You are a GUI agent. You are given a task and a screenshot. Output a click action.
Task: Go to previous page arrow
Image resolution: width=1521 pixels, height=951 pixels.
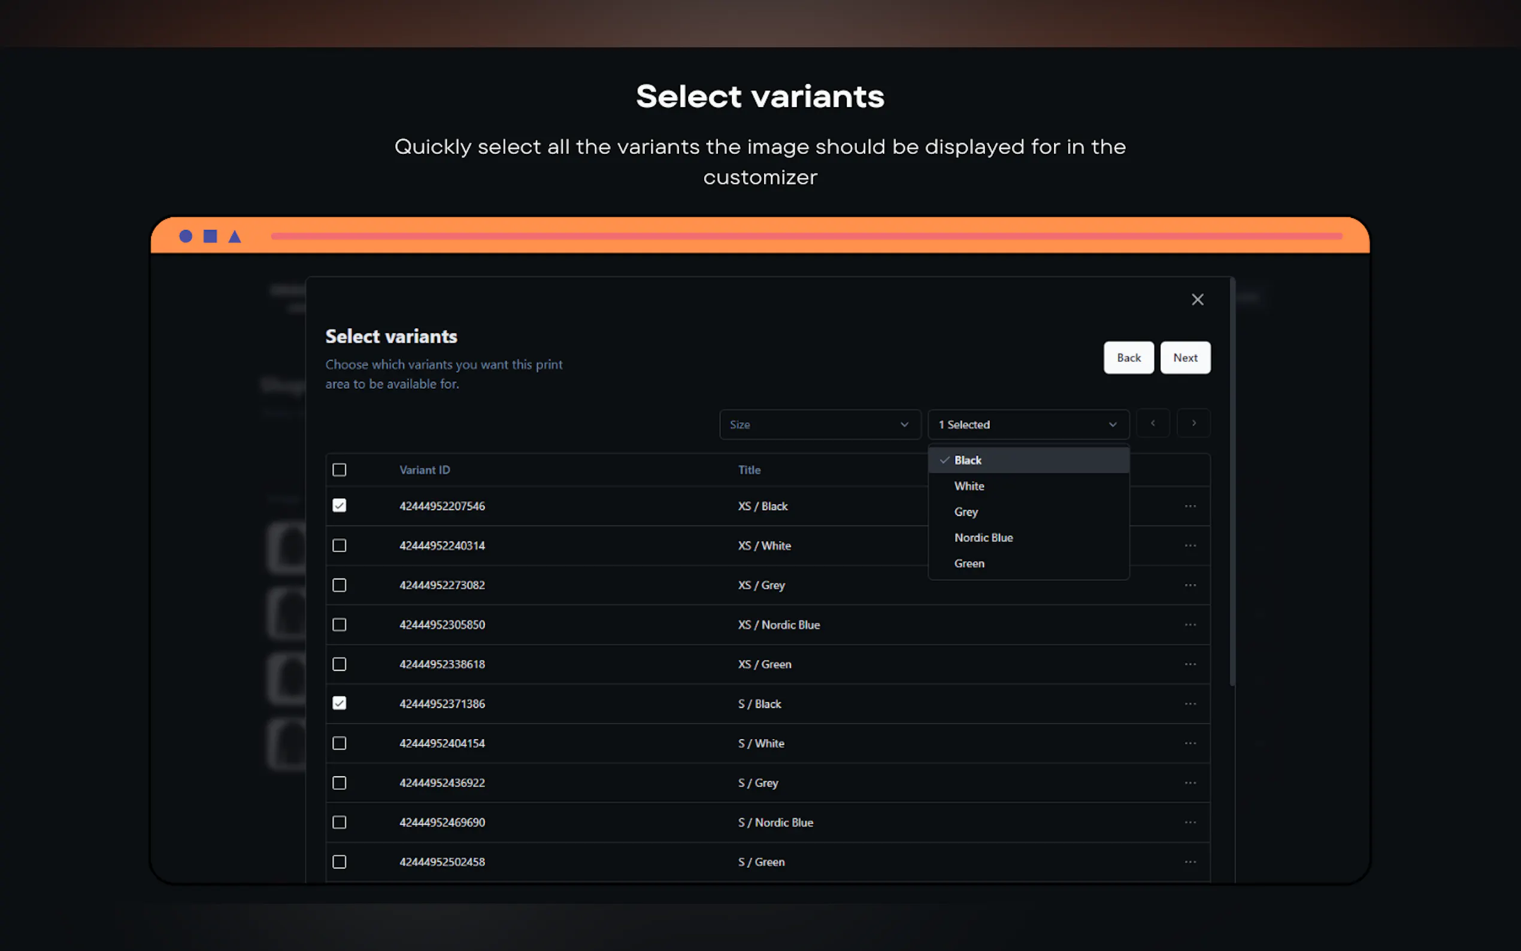[x=1153, y=423]
